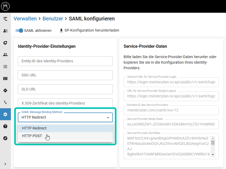The width and height of the screenshot is (226, 169).
Task: Open the settings gear icon in sidebar
Action: [x=5, y=114]
